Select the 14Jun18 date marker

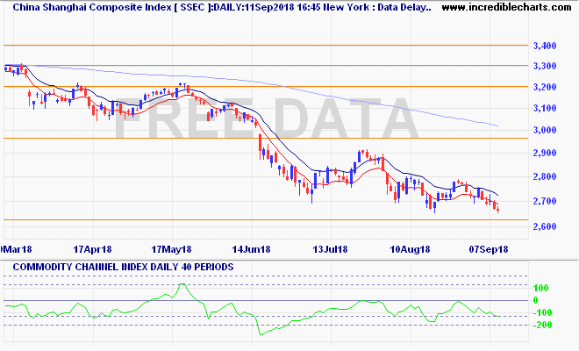[x=248, y=249]
